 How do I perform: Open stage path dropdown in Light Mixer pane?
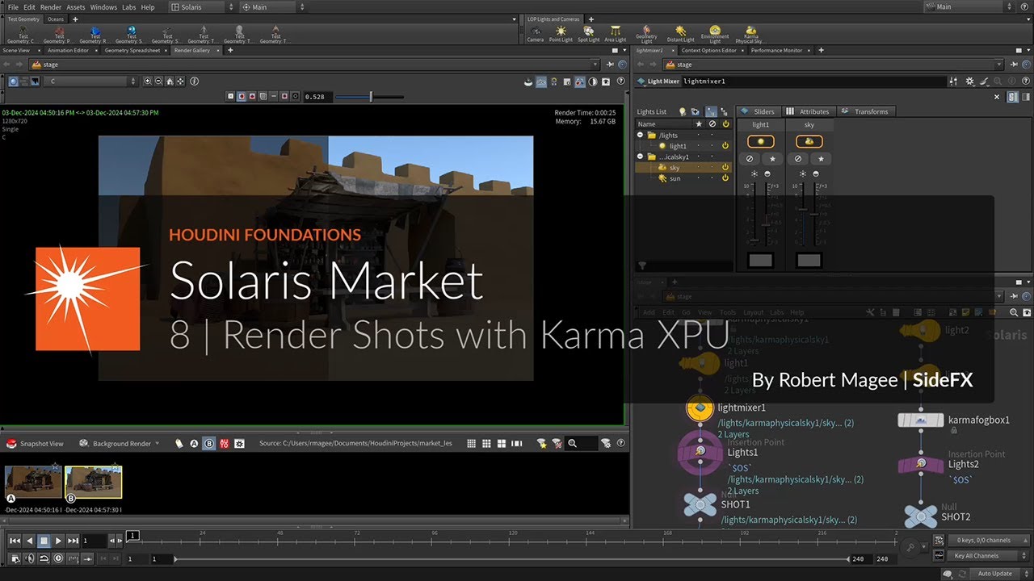[999, 65]
